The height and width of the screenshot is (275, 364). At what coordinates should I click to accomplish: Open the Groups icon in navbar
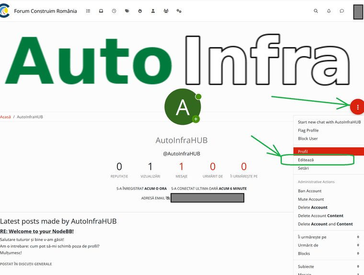[x=166, y=11]
